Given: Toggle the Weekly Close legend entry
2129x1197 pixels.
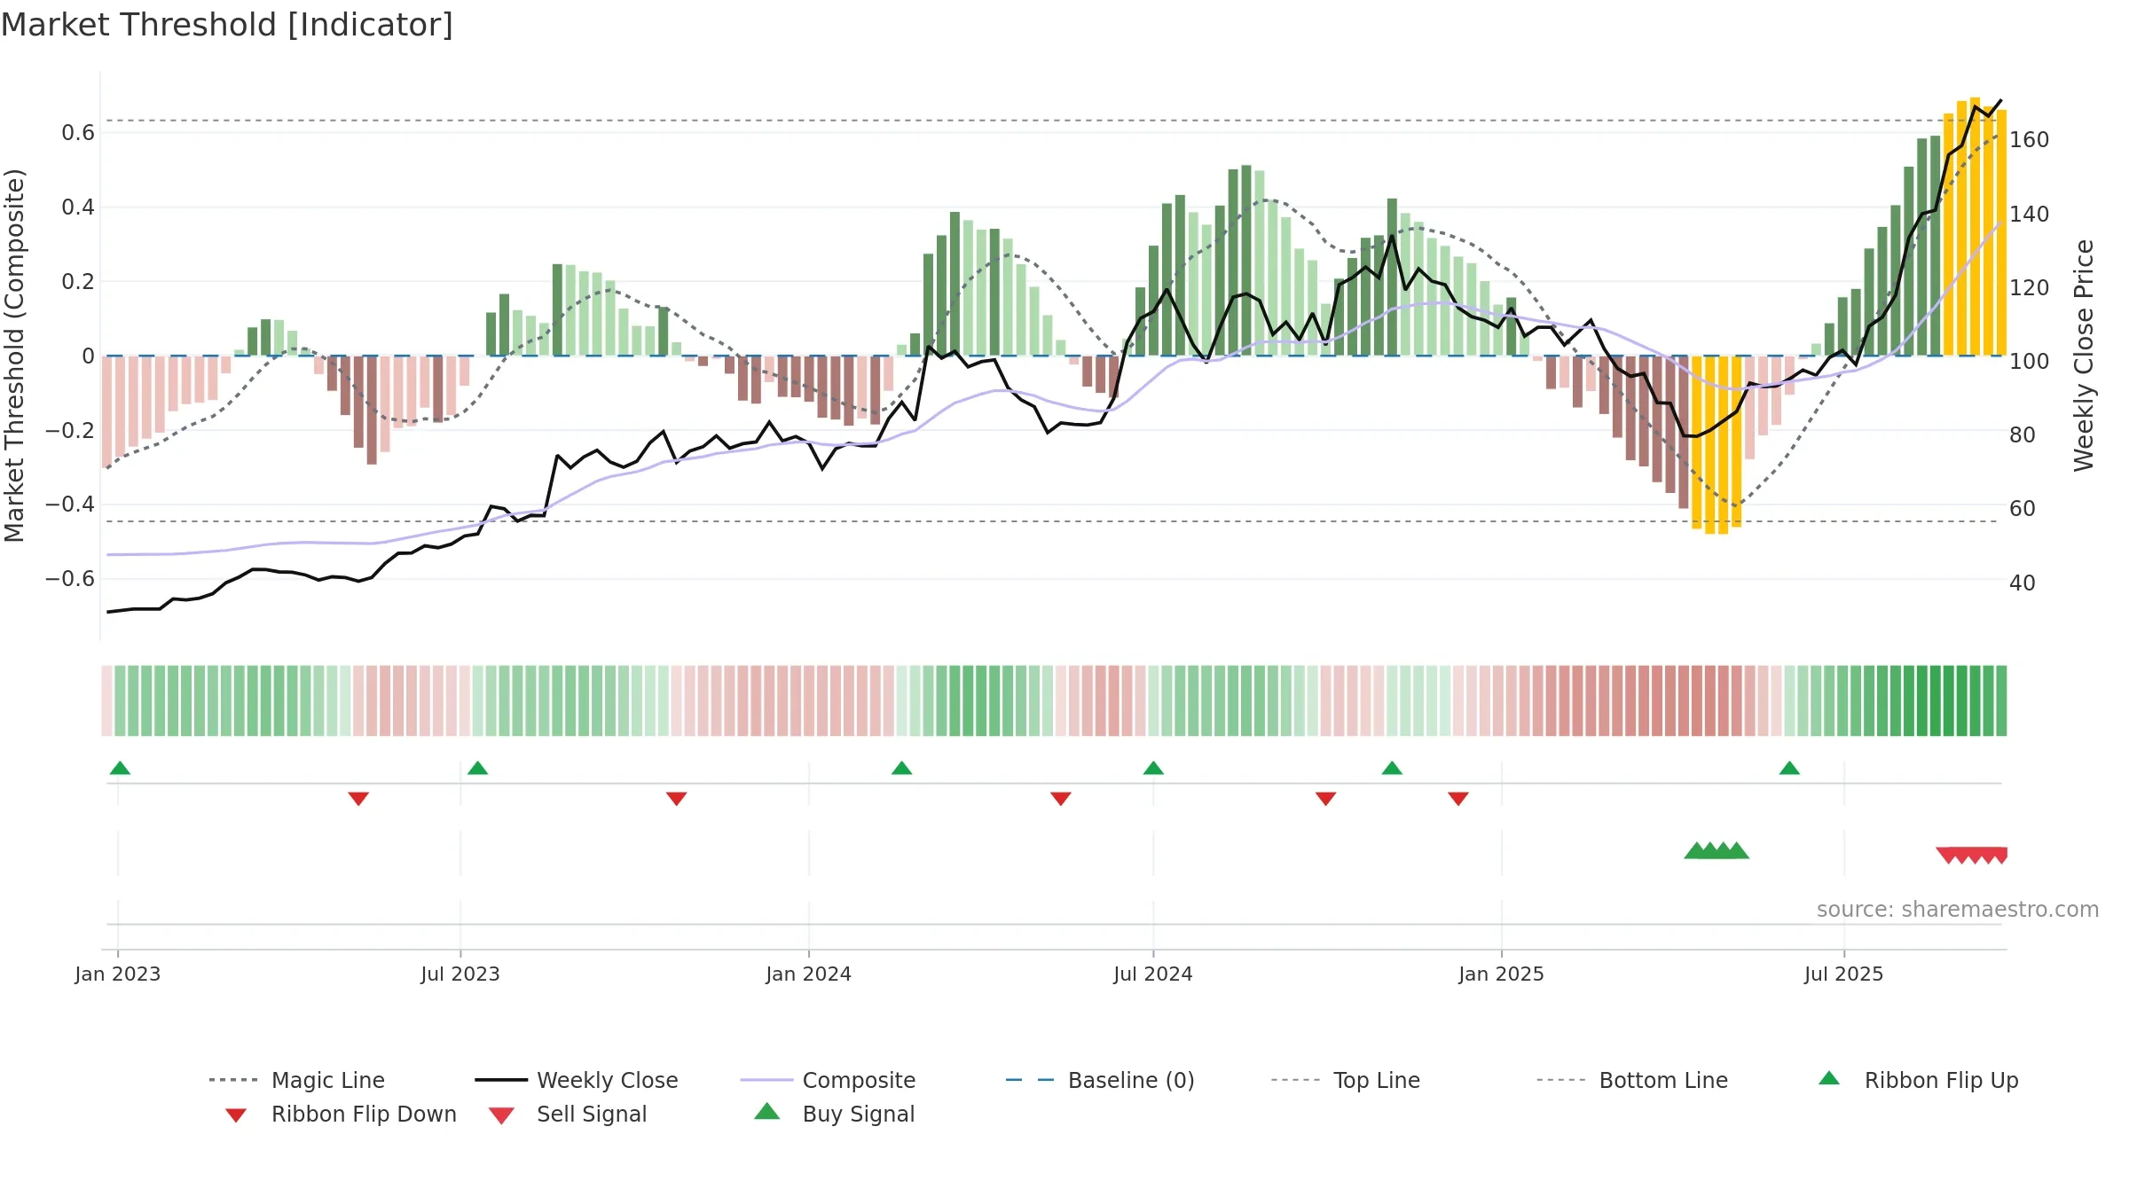Looking at the screenshot, I should (577, 1080).
